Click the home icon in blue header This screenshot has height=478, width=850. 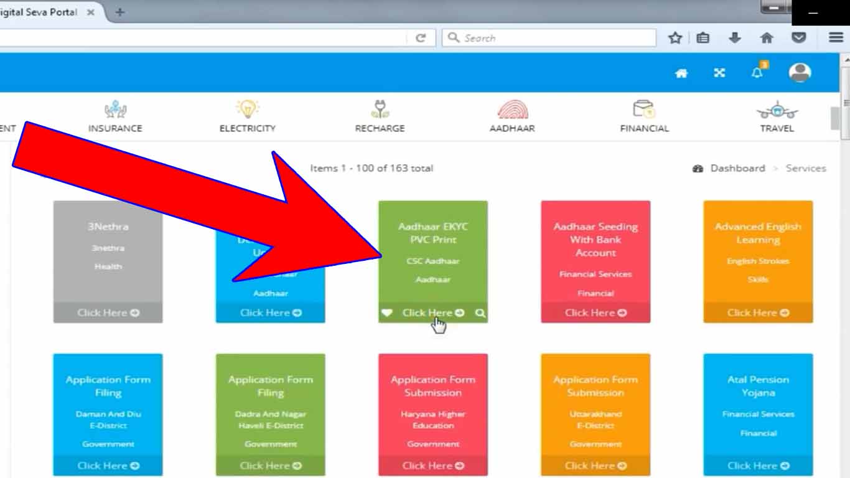point(681,73)
